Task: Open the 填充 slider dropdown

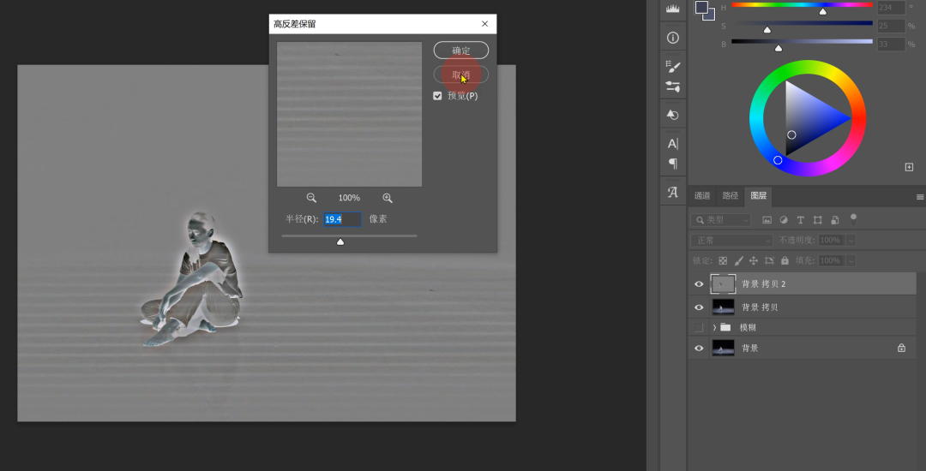Action: tap(851, 260)
